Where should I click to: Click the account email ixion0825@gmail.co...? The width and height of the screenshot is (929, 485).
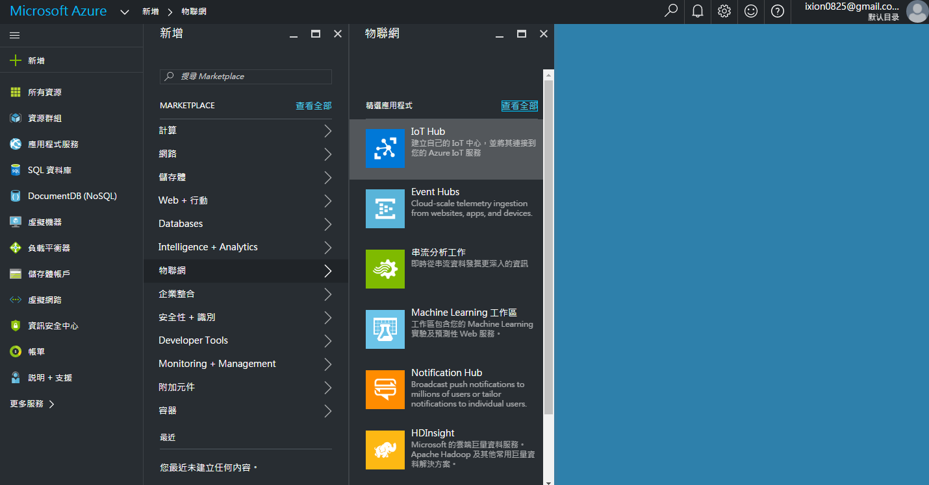[x=852, y=6]
